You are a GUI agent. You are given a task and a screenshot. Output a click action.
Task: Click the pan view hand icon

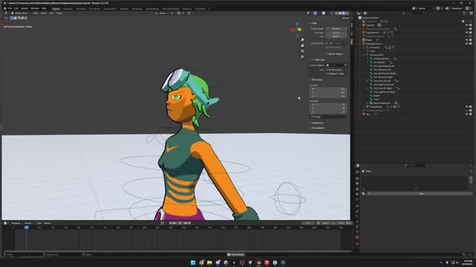[303, 45]
